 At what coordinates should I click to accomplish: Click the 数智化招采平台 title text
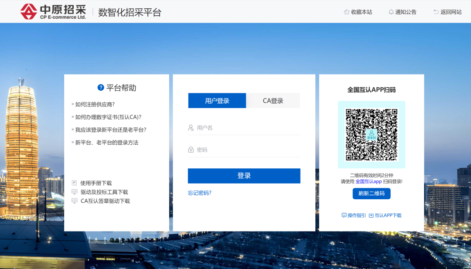130,12
